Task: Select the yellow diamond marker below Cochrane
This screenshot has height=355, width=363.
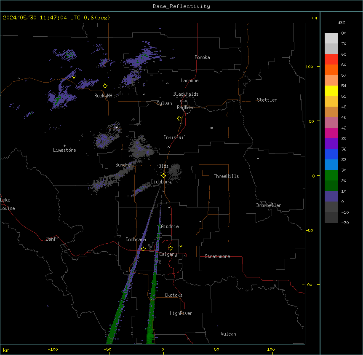Action: [x=143, y=249]
